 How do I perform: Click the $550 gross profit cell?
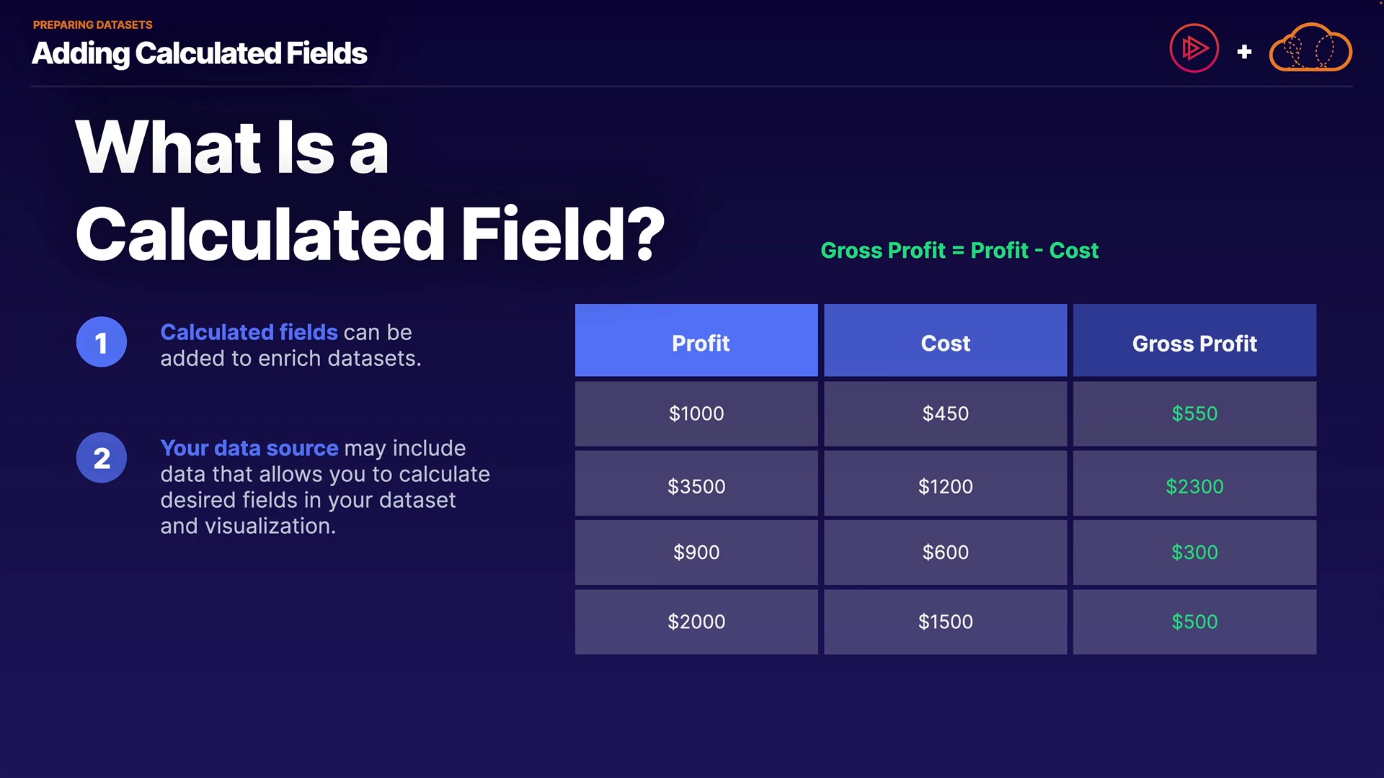pyautogui.click(x=1194, y=413)
